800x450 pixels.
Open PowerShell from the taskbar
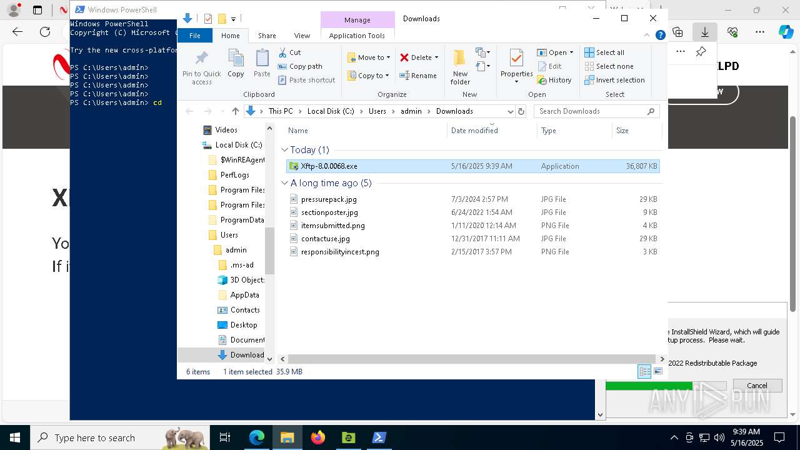click(379, 437)
